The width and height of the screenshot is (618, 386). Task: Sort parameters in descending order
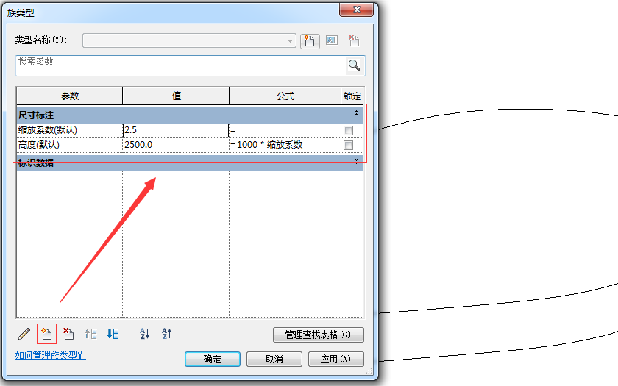[167, 334]
